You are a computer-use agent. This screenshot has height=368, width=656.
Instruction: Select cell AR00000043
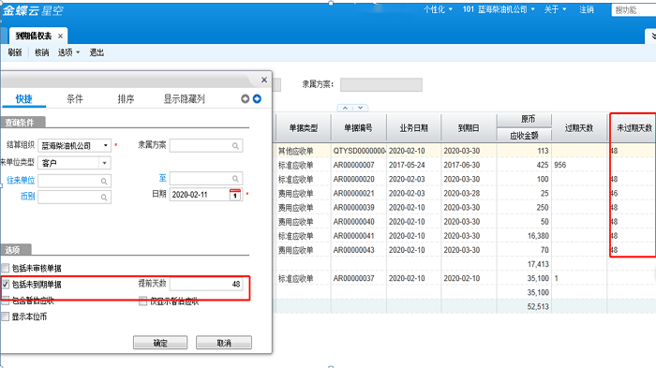(x=359, y=250)
